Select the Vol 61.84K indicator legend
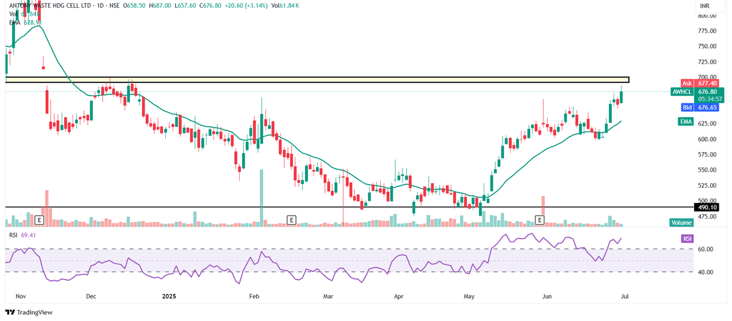The height and width of the screenshot is (321, 732). pyautogui.click(x=25, y=13)
